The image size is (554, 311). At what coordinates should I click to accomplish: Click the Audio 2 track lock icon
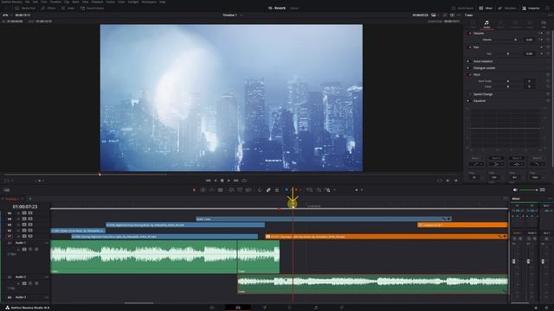18,283
